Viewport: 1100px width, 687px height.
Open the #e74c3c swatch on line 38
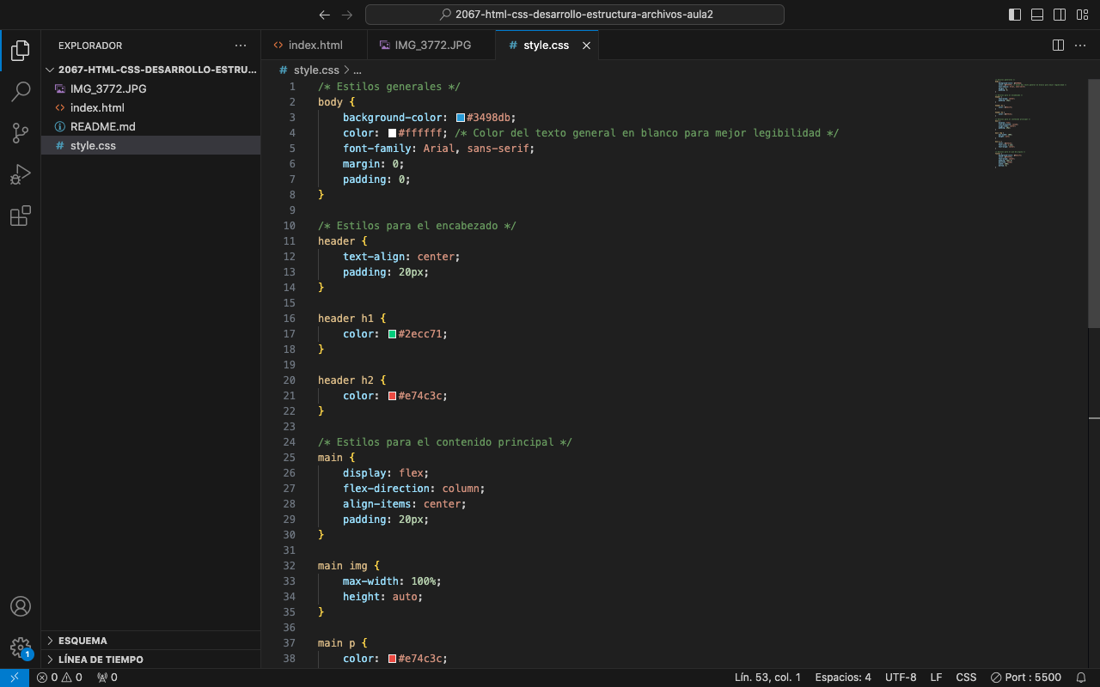coord(392,659)
